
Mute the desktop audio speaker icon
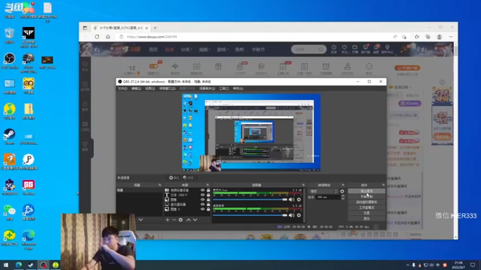[x=292, y=215]
